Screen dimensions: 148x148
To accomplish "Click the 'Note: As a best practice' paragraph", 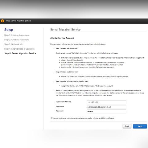I will [100, 93].
